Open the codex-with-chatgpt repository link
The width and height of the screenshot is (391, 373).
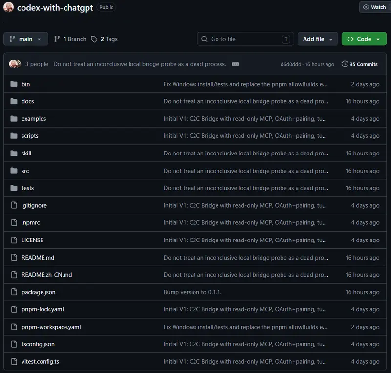pos(55,7)
